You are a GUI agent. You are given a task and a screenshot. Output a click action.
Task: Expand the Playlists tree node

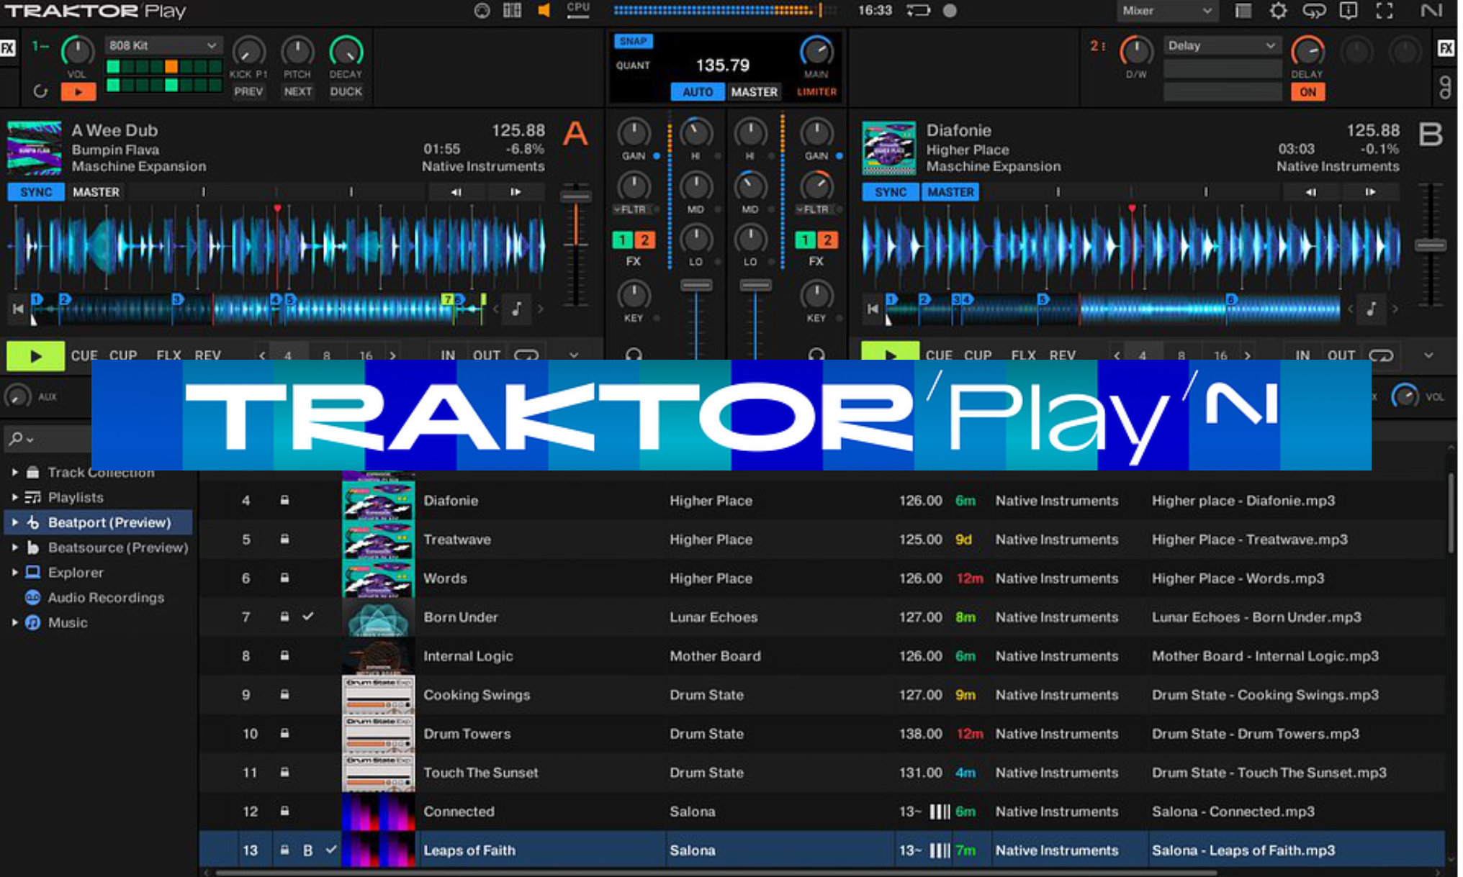14,497
